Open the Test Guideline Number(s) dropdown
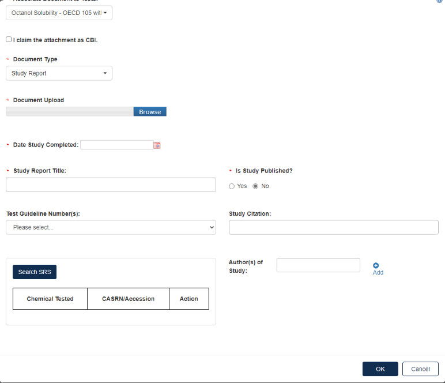 point(111,227)
